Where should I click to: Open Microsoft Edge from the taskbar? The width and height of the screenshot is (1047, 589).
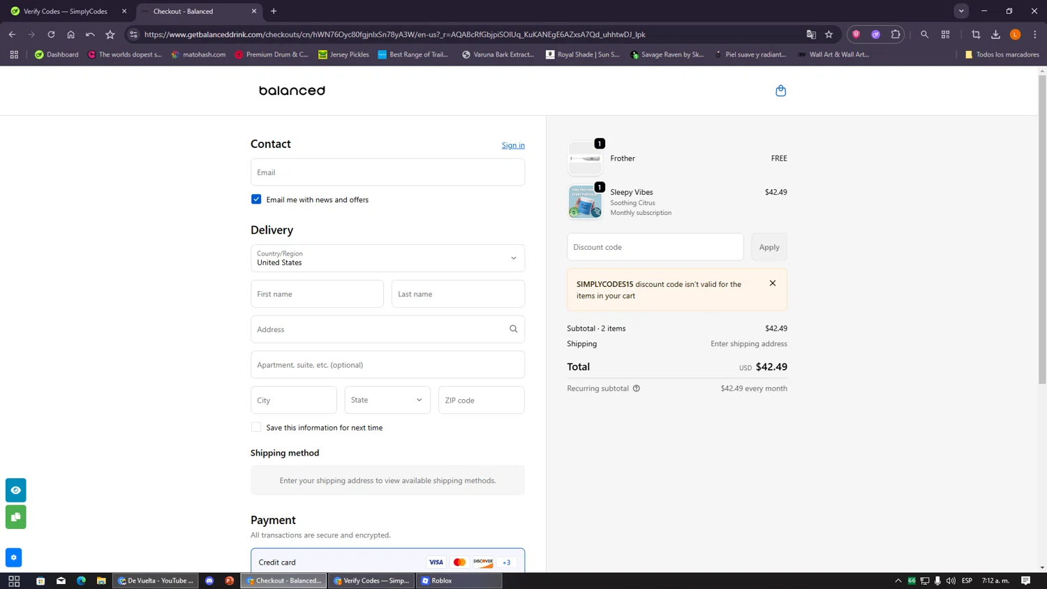(81, 581)
